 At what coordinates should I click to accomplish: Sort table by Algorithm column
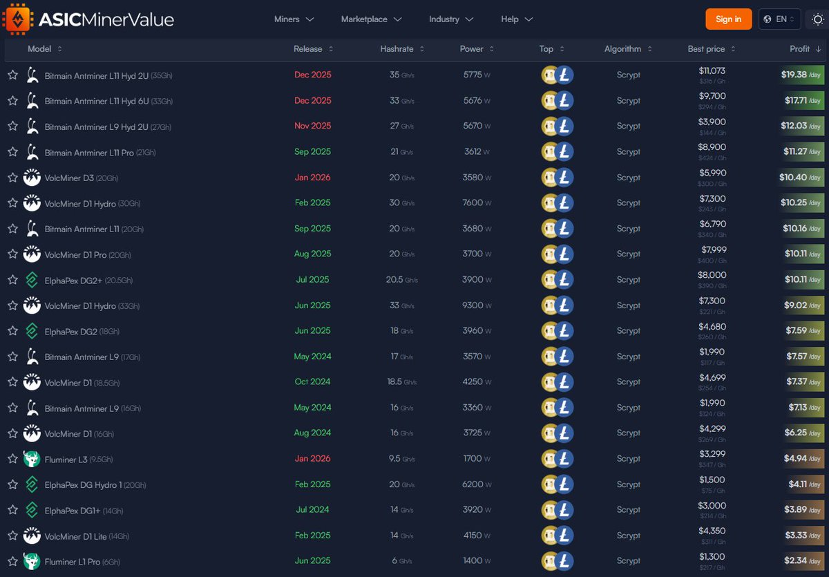pos(628,49)
